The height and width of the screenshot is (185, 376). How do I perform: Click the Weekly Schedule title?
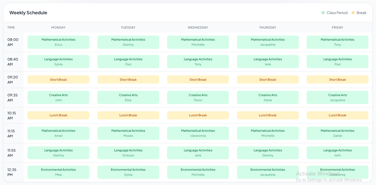[x=28, y=13]
